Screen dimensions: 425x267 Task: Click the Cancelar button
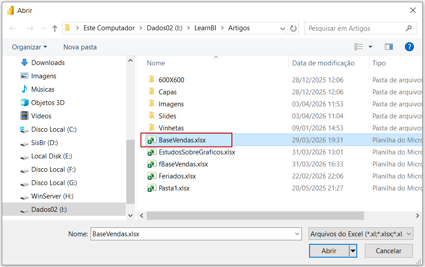tap(389, 251)
